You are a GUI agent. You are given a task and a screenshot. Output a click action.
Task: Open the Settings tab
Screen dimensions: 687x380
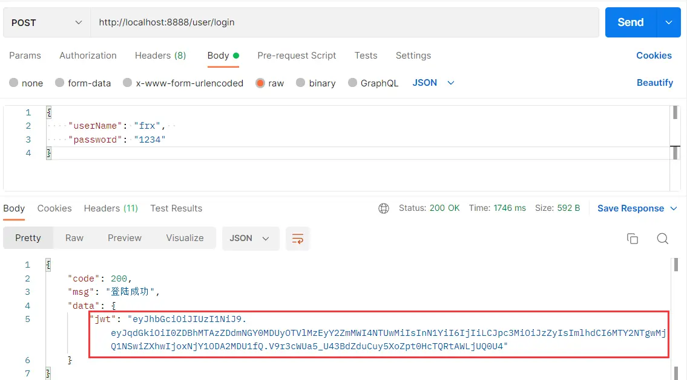pos(413,56)
